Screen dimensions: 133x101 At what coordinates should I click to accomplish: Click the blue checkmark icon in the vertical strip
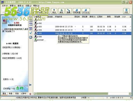click(x=31, y=33)
